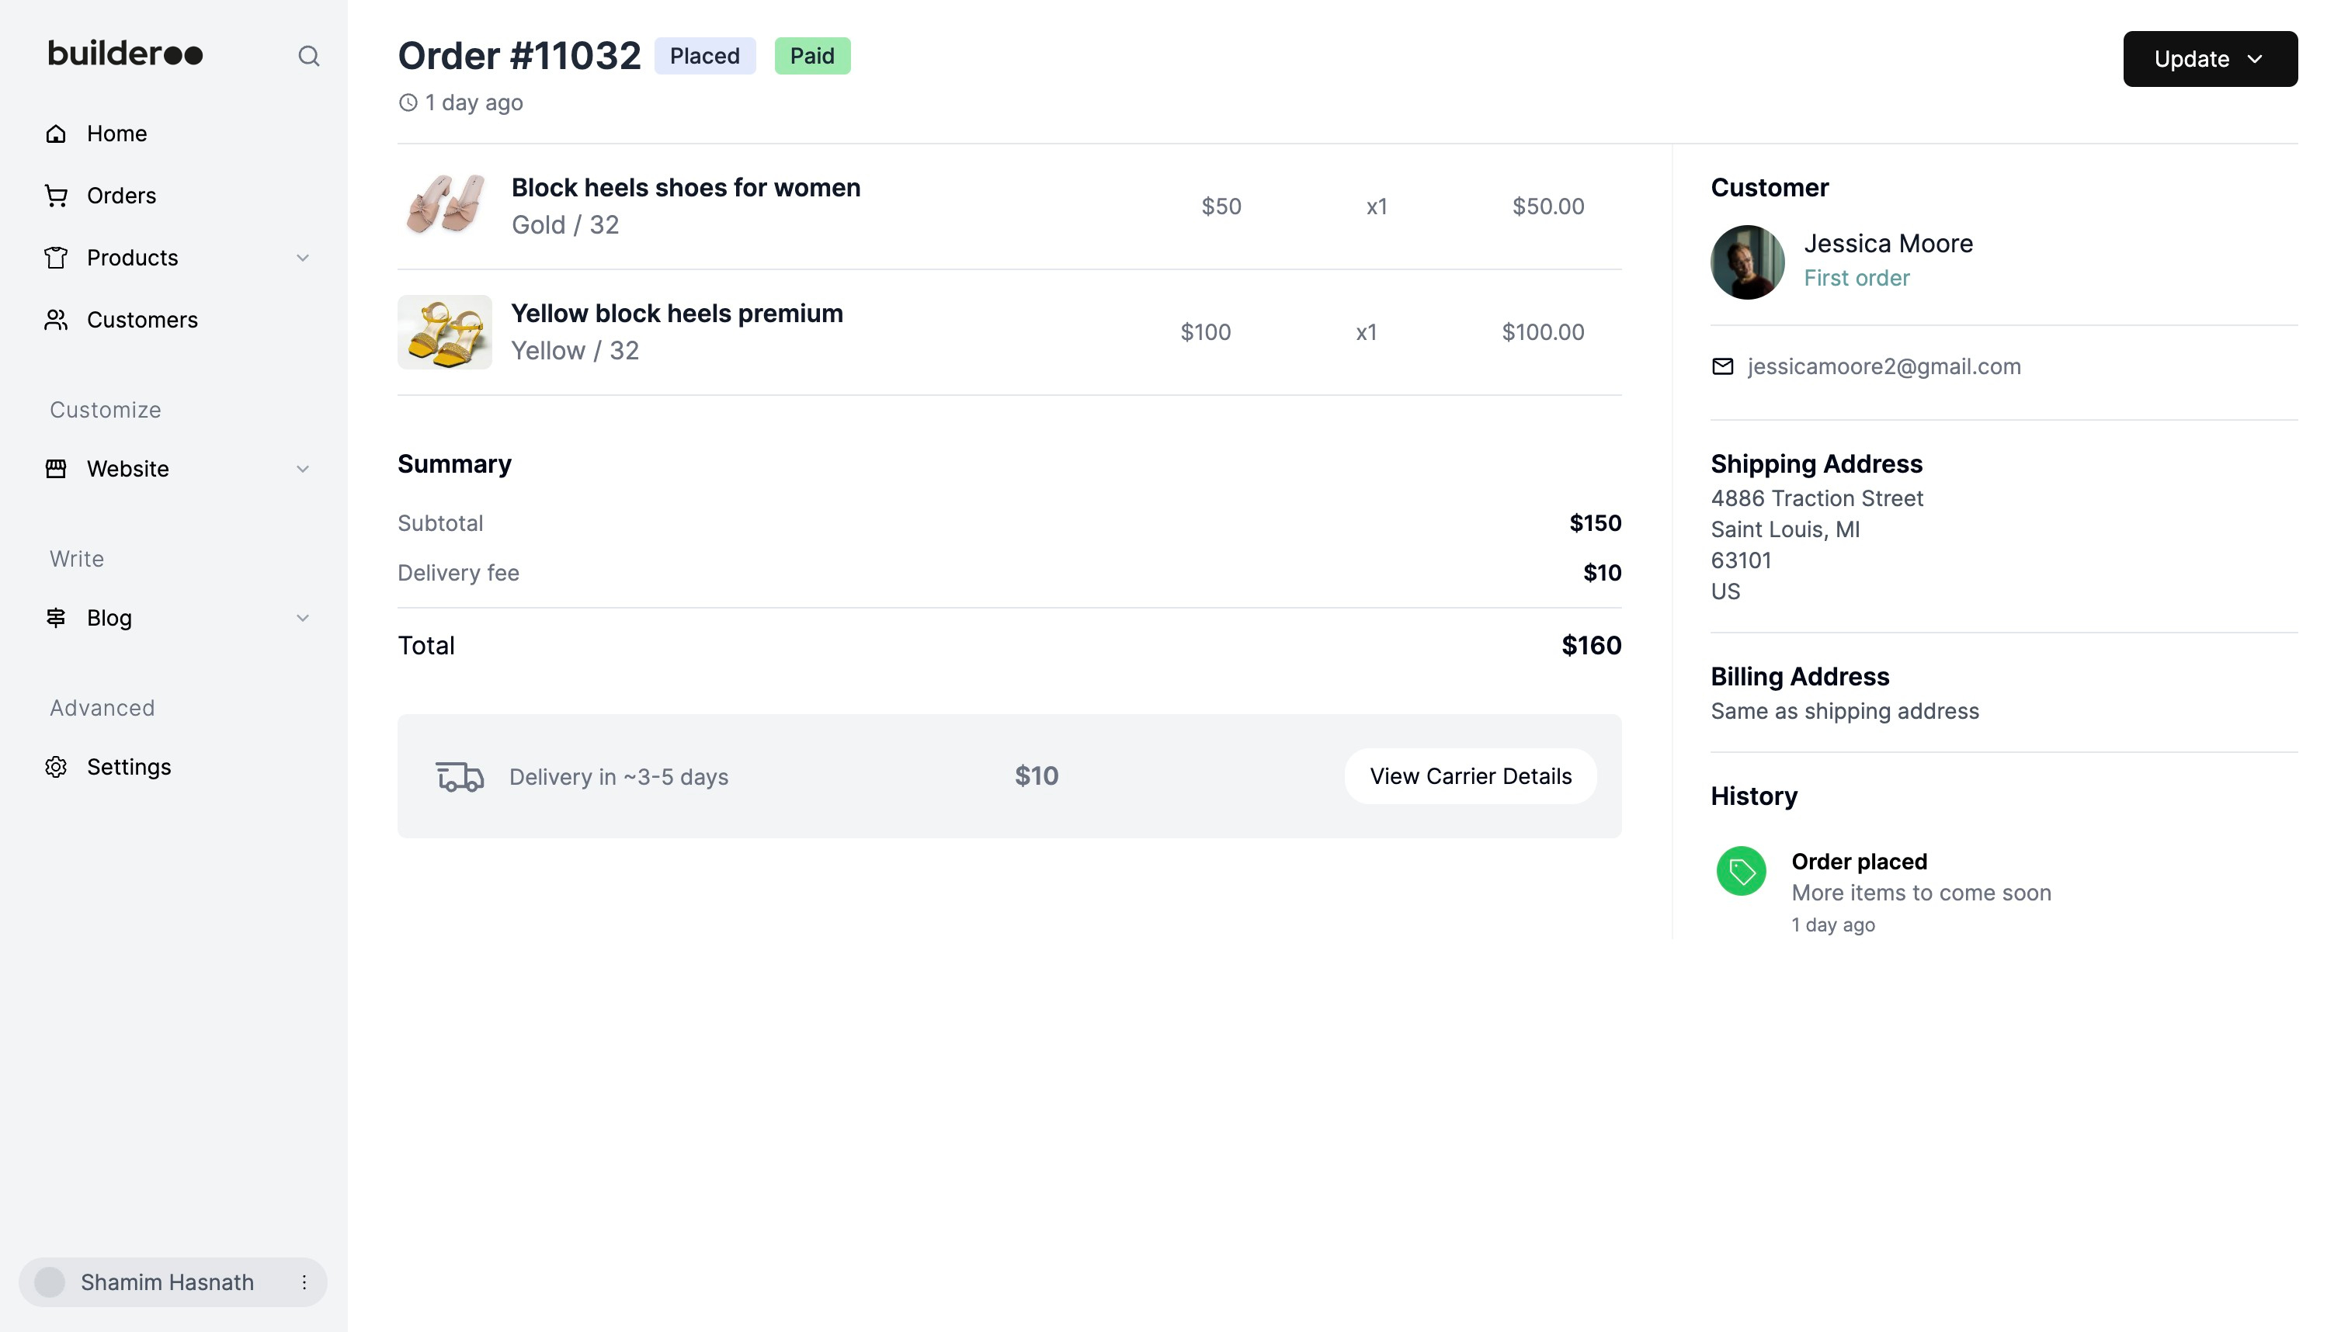Go to Orders in sidebar

tap(121, 196)
